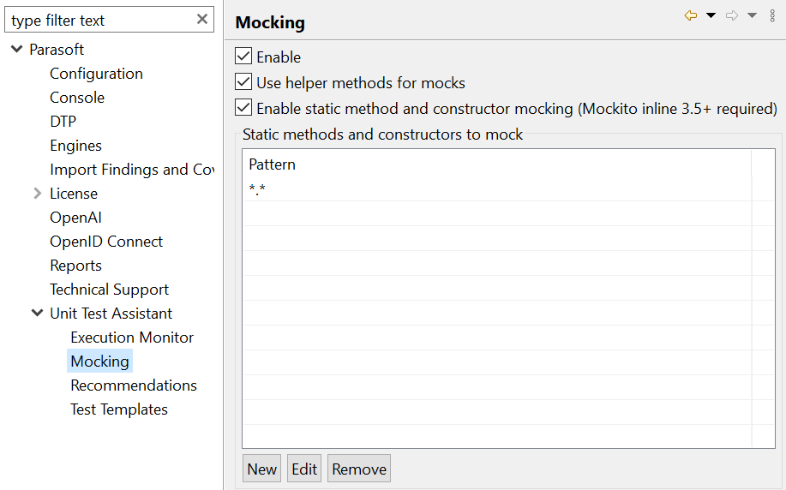Click the Pattern column header

pos(497,164)
